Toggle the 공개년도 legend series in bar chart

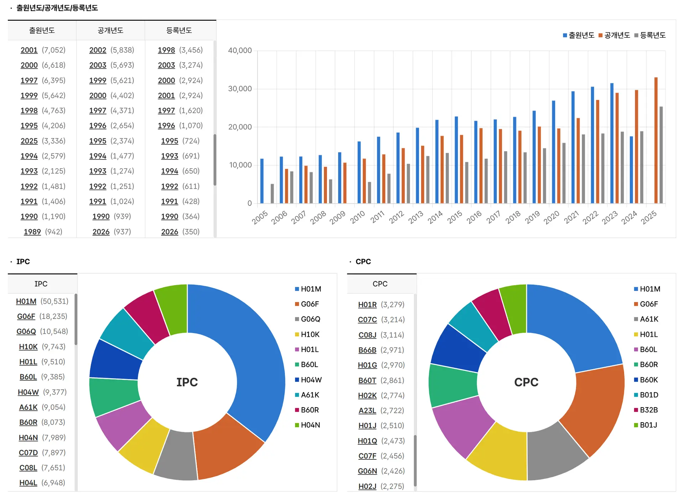pyautogui.click(x=617, y=35)
